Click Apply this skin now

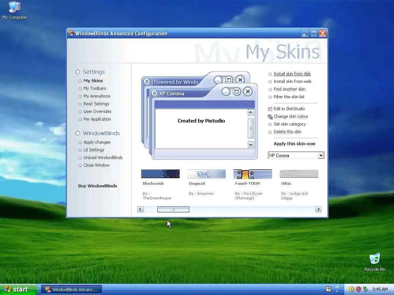coord(294,144)
